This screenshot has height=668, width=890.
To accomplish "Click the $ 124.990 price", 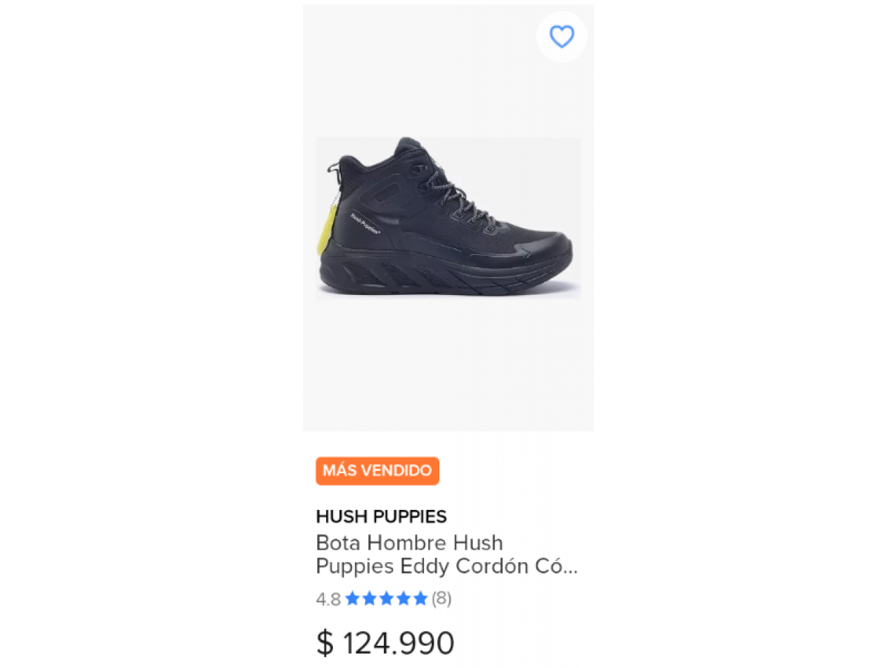I will point(385,643).
